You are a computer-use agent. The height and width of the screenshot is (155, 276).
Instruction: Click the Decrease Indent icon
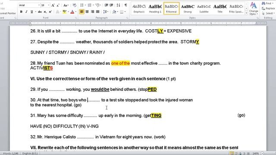(106, 5)
